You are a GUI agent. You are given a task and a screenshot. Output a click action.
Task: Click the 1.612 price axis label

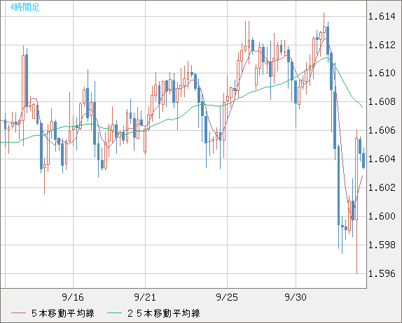(x=382, y=45)
